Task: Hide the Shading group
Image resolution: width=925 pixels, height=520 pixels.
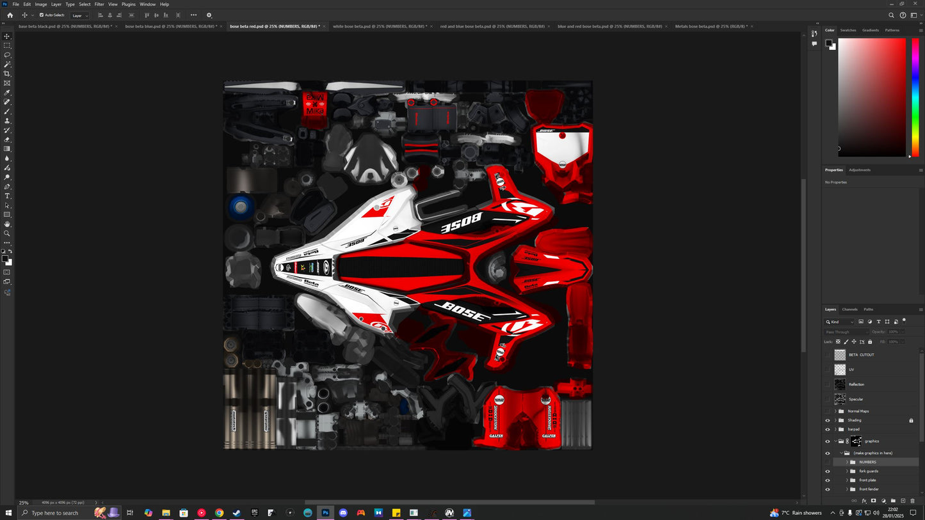Action: 827,420
